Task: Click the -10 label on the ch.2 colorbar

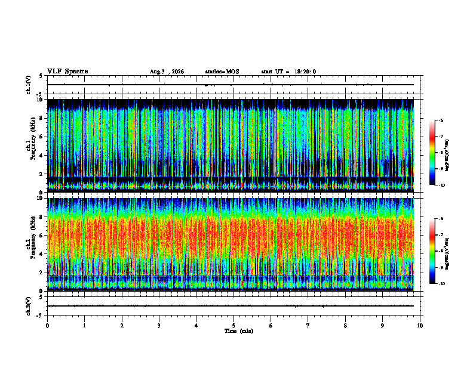Action: [x=442, y=284]
